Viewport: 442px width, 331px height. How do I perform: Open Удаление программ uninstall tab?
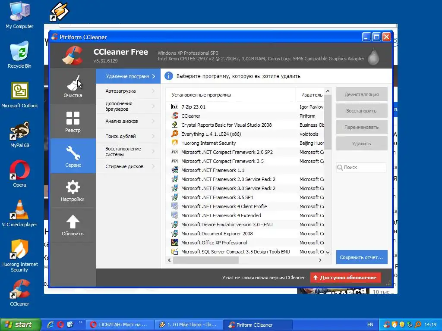(x=128, y=76)
